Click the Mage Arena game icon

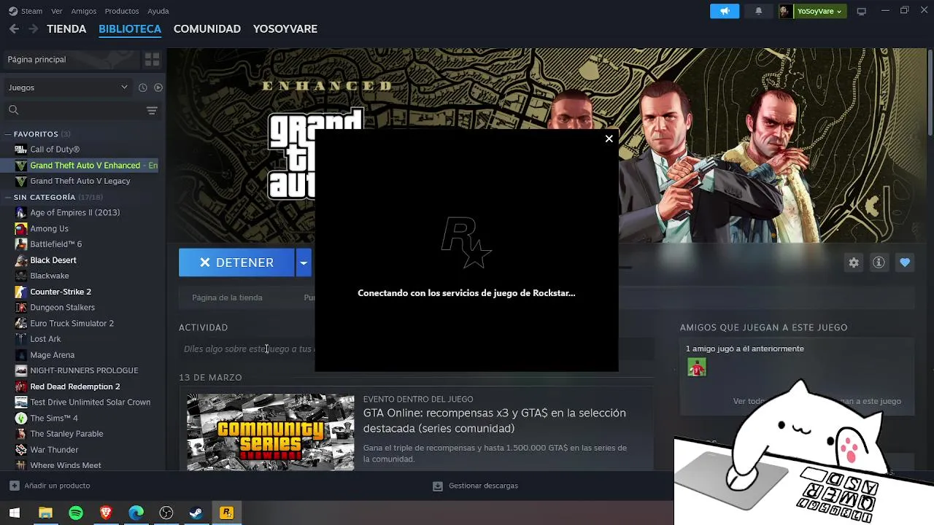pyautogui.click(x=21, y=355)
